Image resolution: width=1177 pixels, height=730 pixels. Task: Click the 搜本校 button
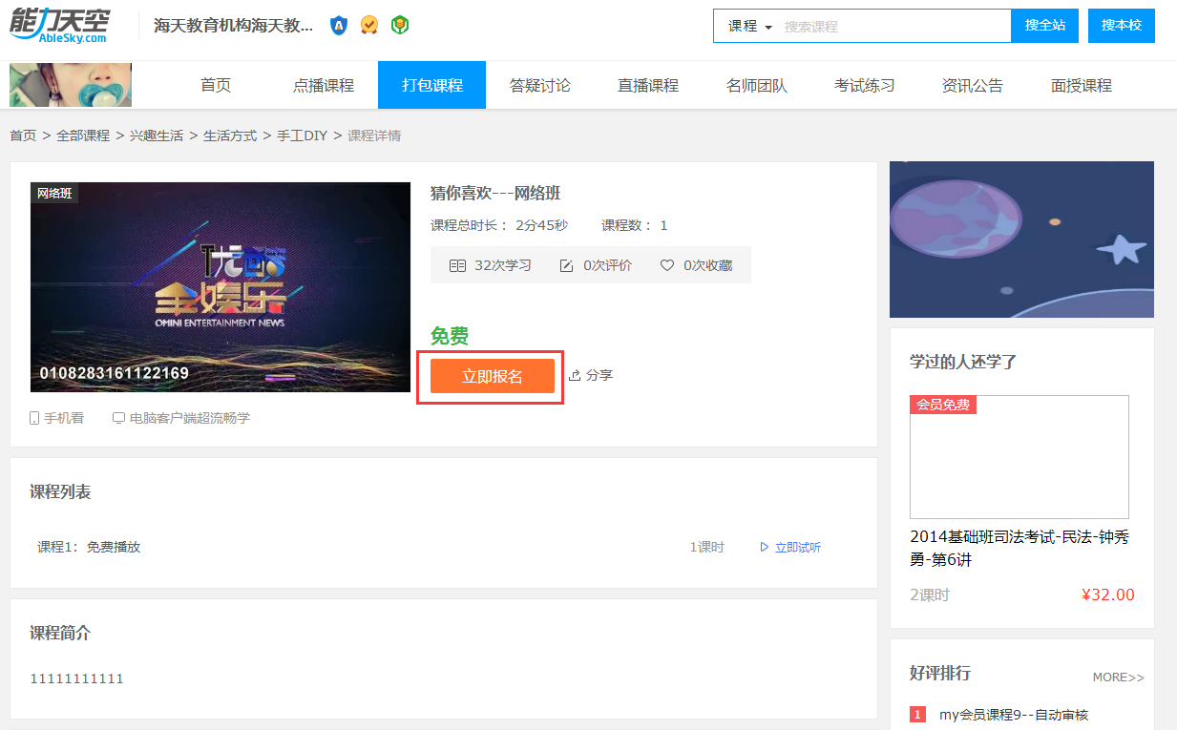pyautogui.click(x=1121, y=26)
